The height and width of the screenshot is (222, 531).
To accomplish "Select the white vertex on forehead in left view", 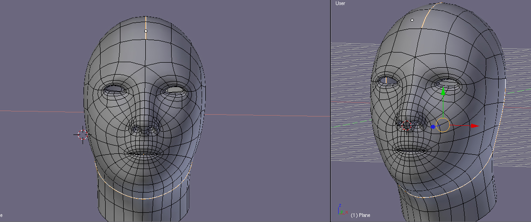I will (146, 31).
